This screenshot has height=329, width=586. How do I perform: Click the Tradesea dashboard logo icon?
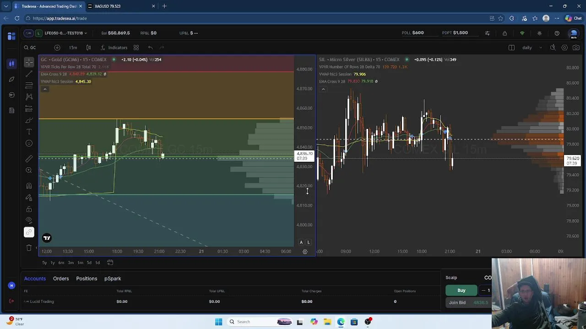click(11, 36)
